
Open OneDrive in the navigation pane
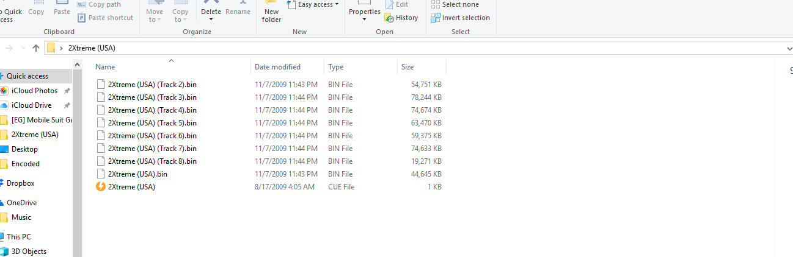(21, 203)
